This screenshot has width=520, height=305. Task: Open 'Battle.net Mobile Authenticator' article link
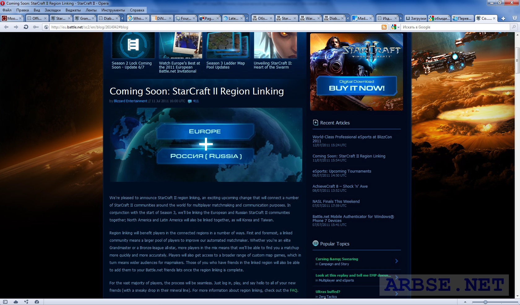point(353,219)
